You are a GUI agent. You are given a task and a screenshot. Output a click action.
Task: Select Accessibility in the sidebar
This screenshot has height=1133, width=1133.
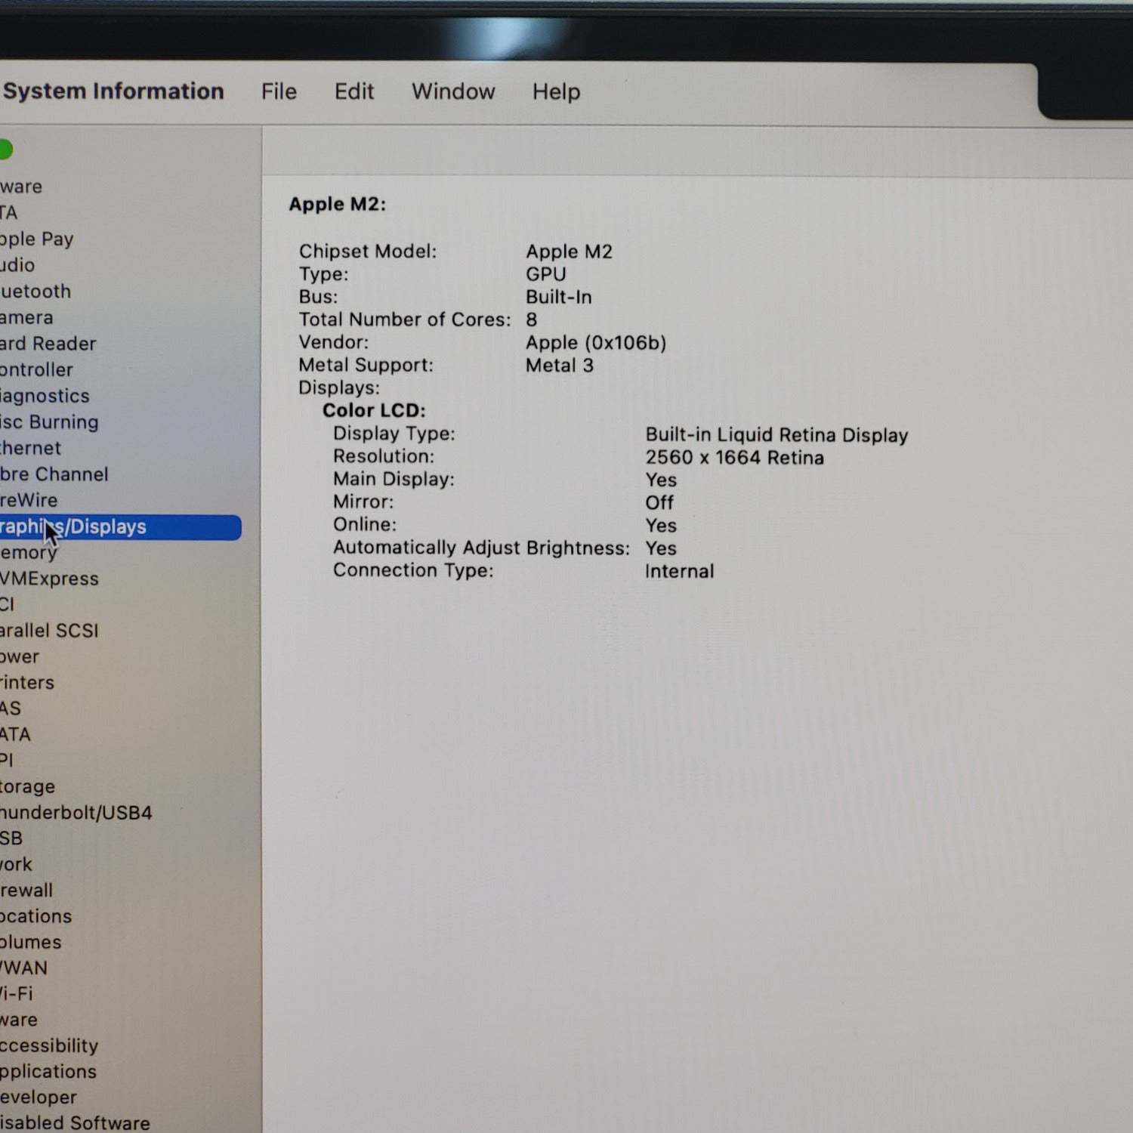coord(49,1045)
